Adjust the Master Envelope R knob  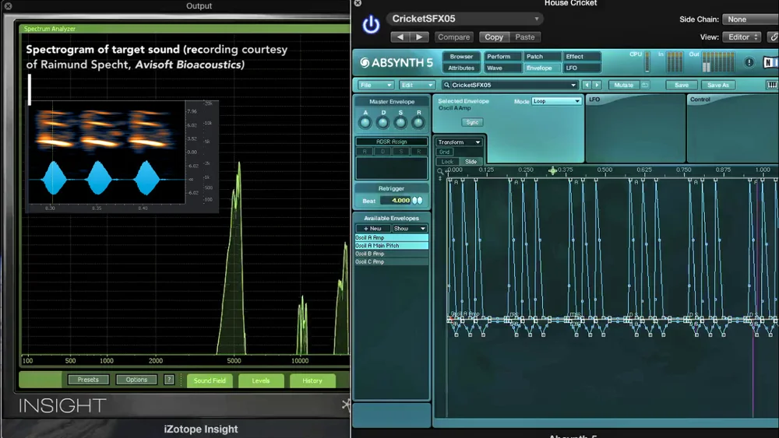(x=418, y=122)
